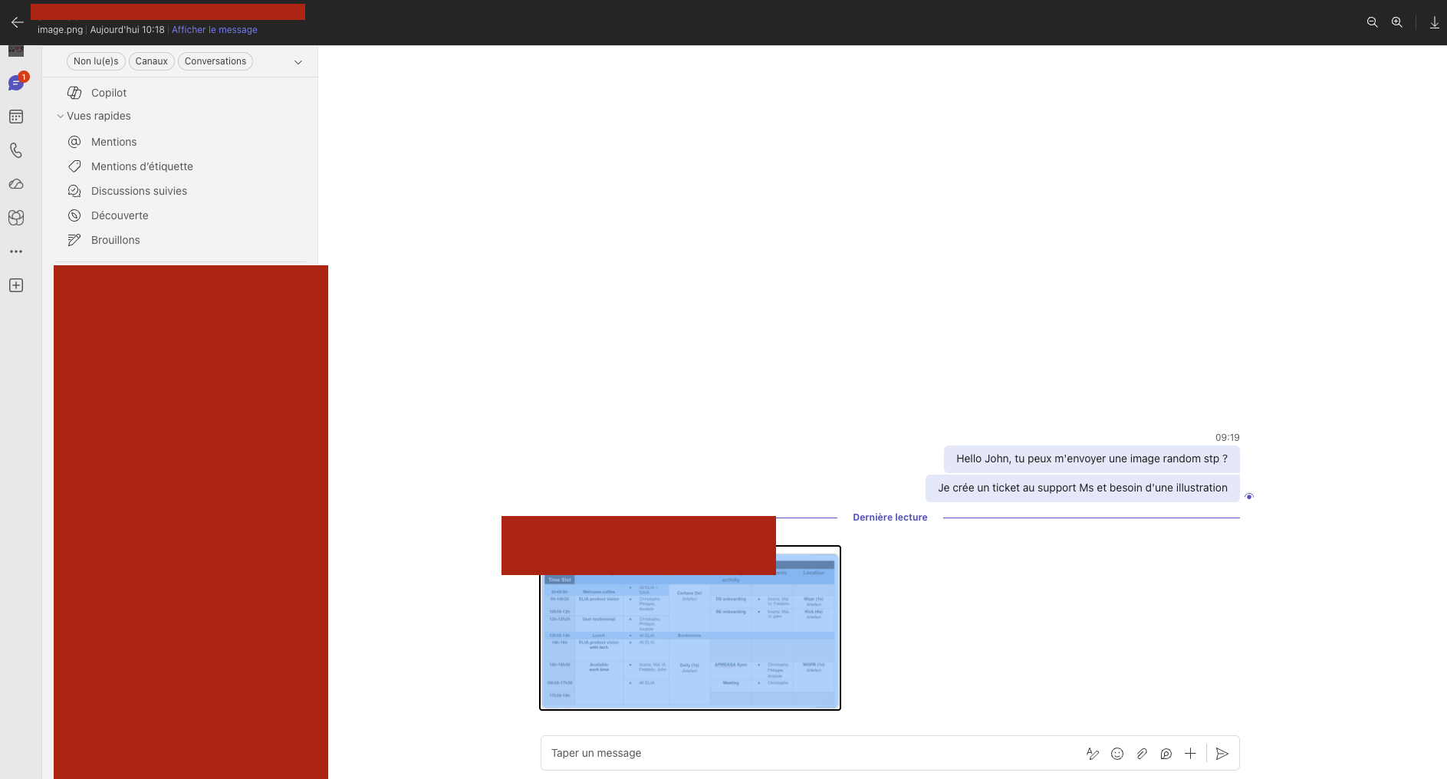1447x779 pixels.
Task: Click the image.png file name
Action: [60, 30]
